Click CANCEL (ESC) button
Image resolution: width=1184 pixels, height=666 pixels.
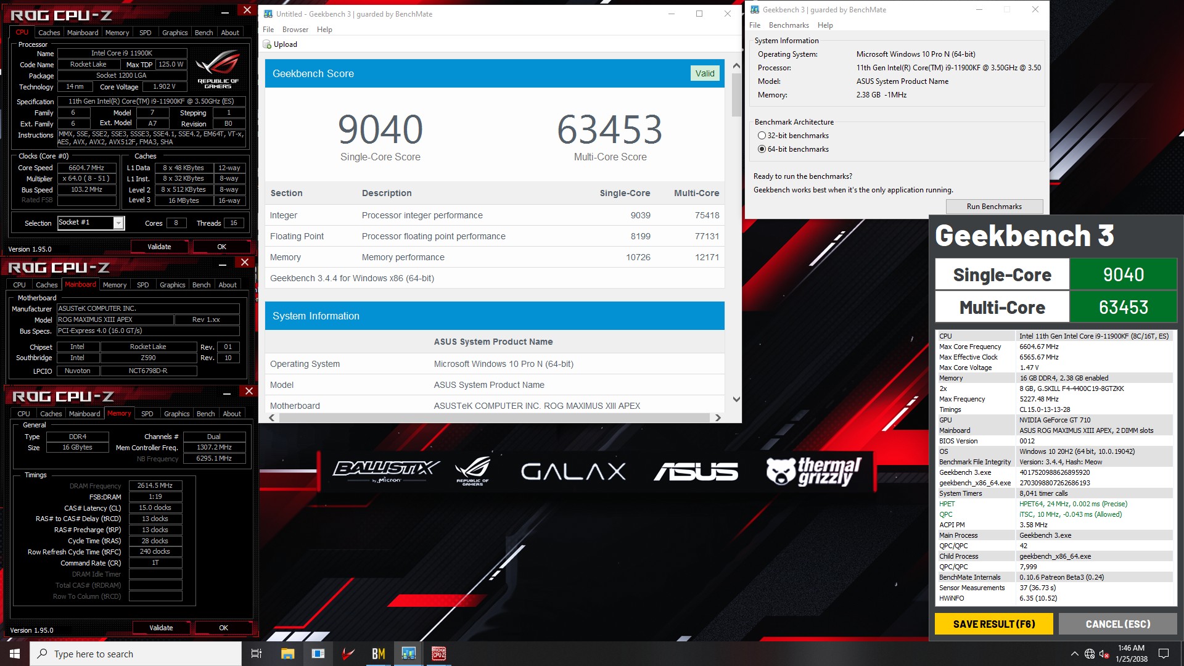pos(1118,624)
